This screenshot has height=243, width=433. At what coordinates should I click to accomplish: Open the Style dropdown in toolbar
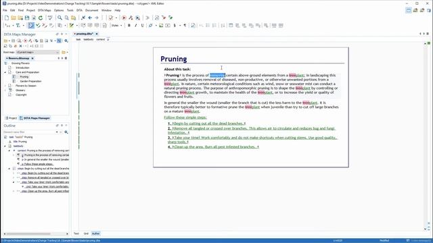[117, 26]
